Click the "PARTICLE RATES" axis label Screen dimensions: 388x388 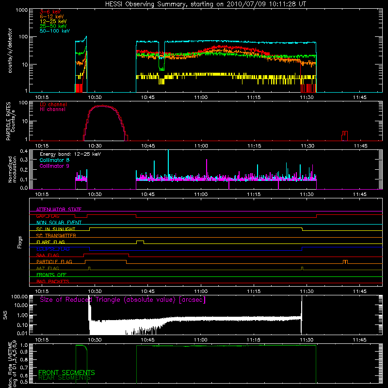[8, 121]
